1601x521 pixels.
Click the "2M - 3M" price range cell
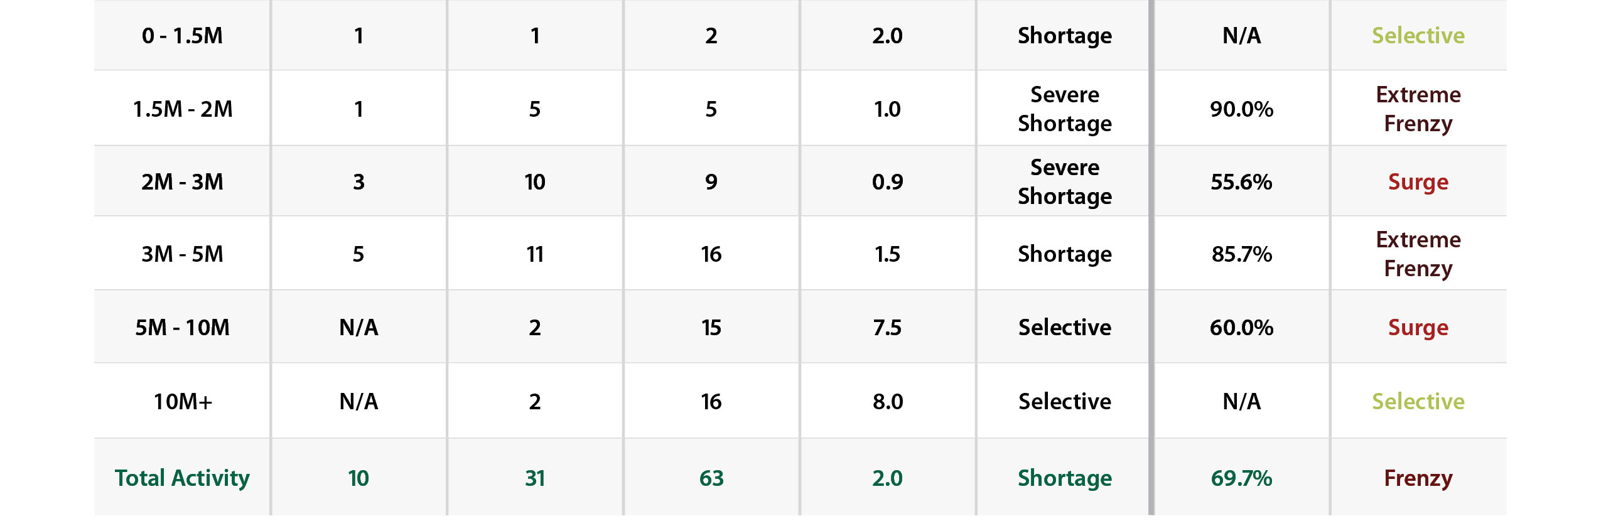[x=182, y=182]
